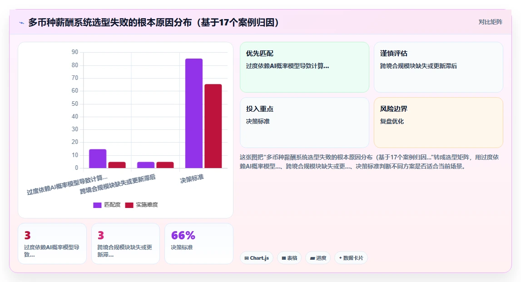
Task: Click text 跨境合规模块缺失或更新滞后 in 谨慎评估 card
Action: (418, 66)
